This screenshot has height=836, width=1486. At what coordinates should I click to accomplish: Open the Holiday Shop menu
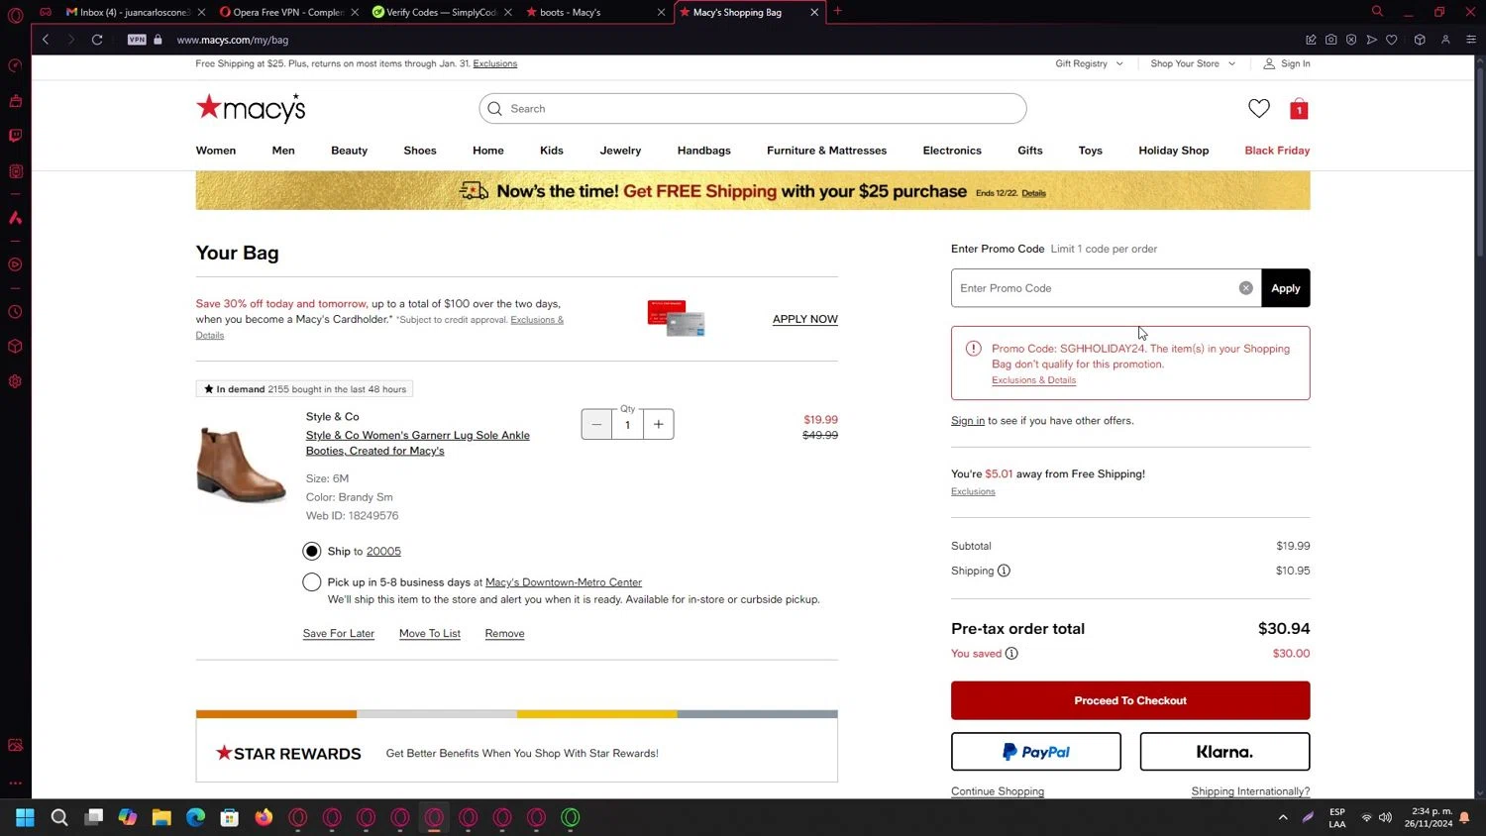1173,151
